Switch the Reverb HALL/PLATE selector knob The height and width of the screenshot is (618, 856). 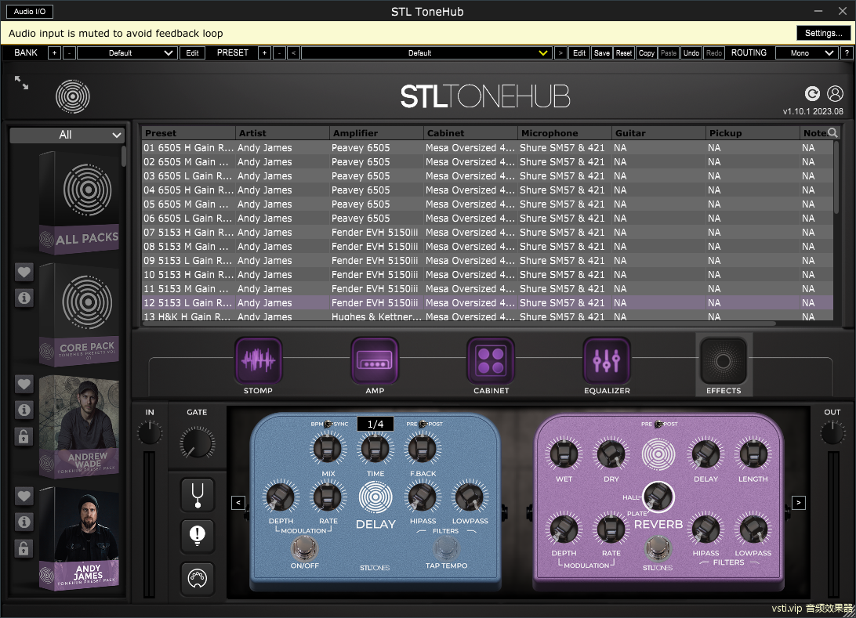tap(658, 497)
